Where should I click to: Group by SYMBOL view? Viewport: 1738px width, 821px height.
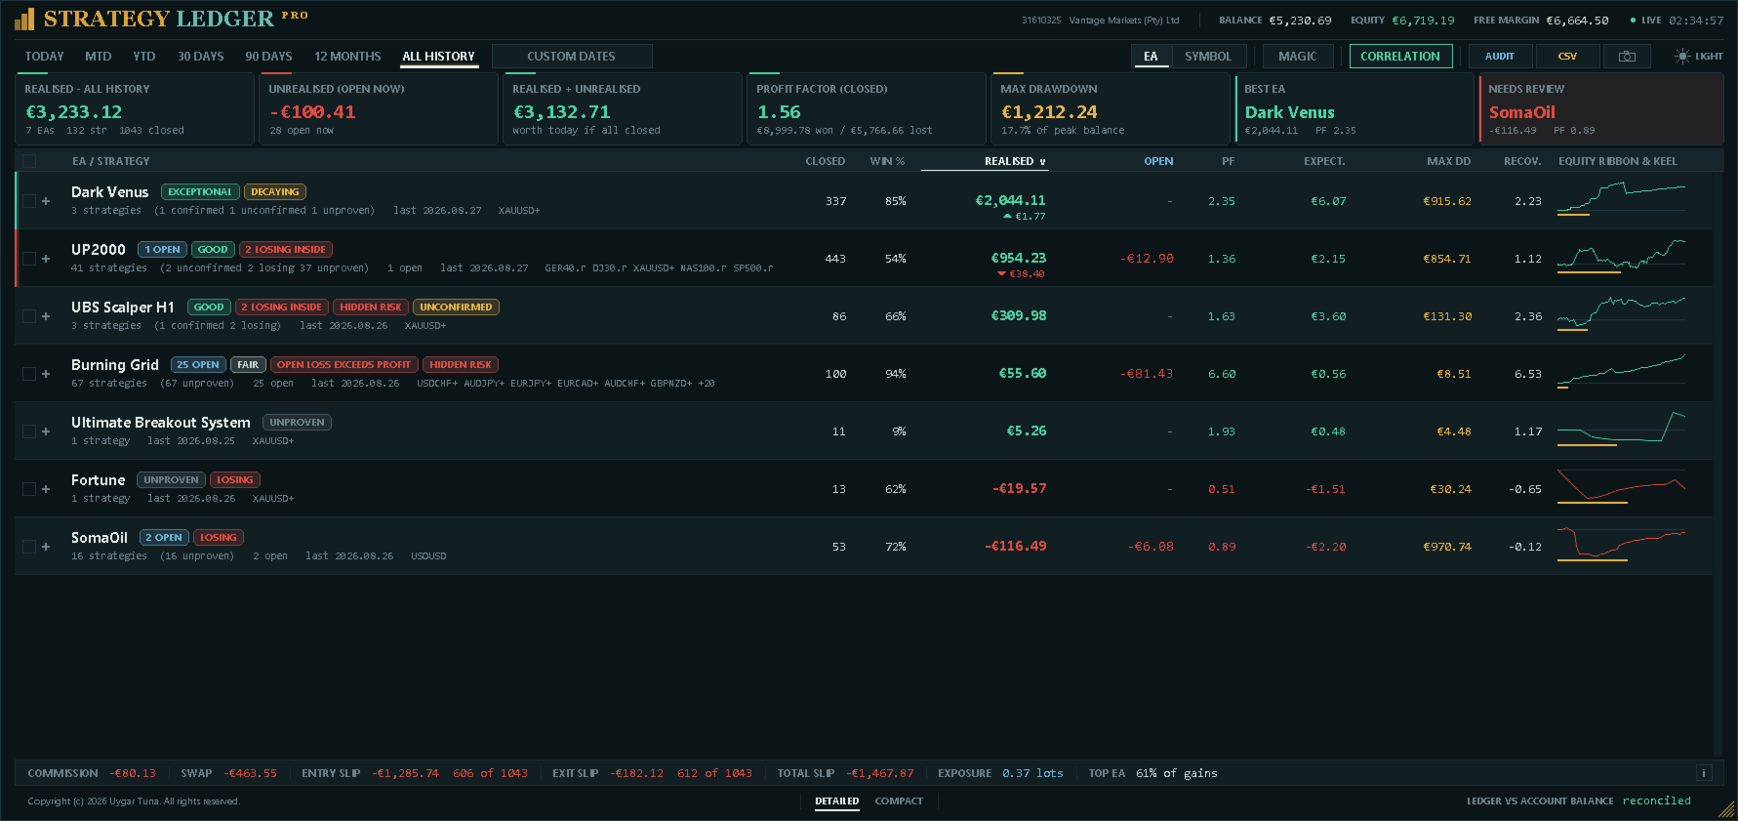(x=1208, y=57)
